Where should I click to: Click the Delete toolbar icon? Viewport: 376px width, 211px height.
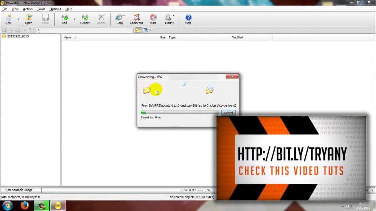(x=101, y=19)
